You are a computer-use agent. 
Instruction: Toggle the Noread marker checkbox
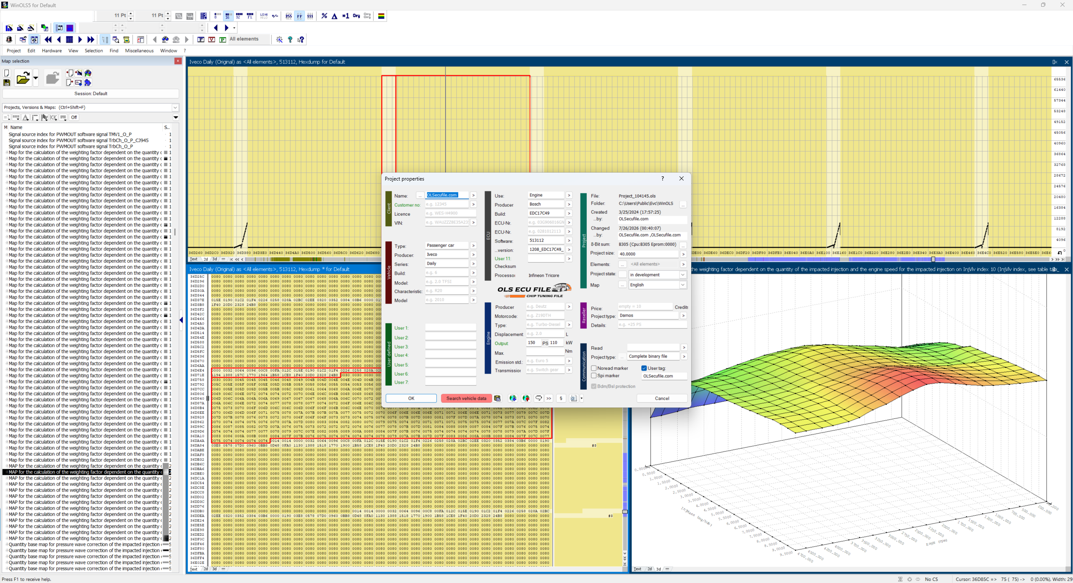pyautogui.click(x=594, y=368)
